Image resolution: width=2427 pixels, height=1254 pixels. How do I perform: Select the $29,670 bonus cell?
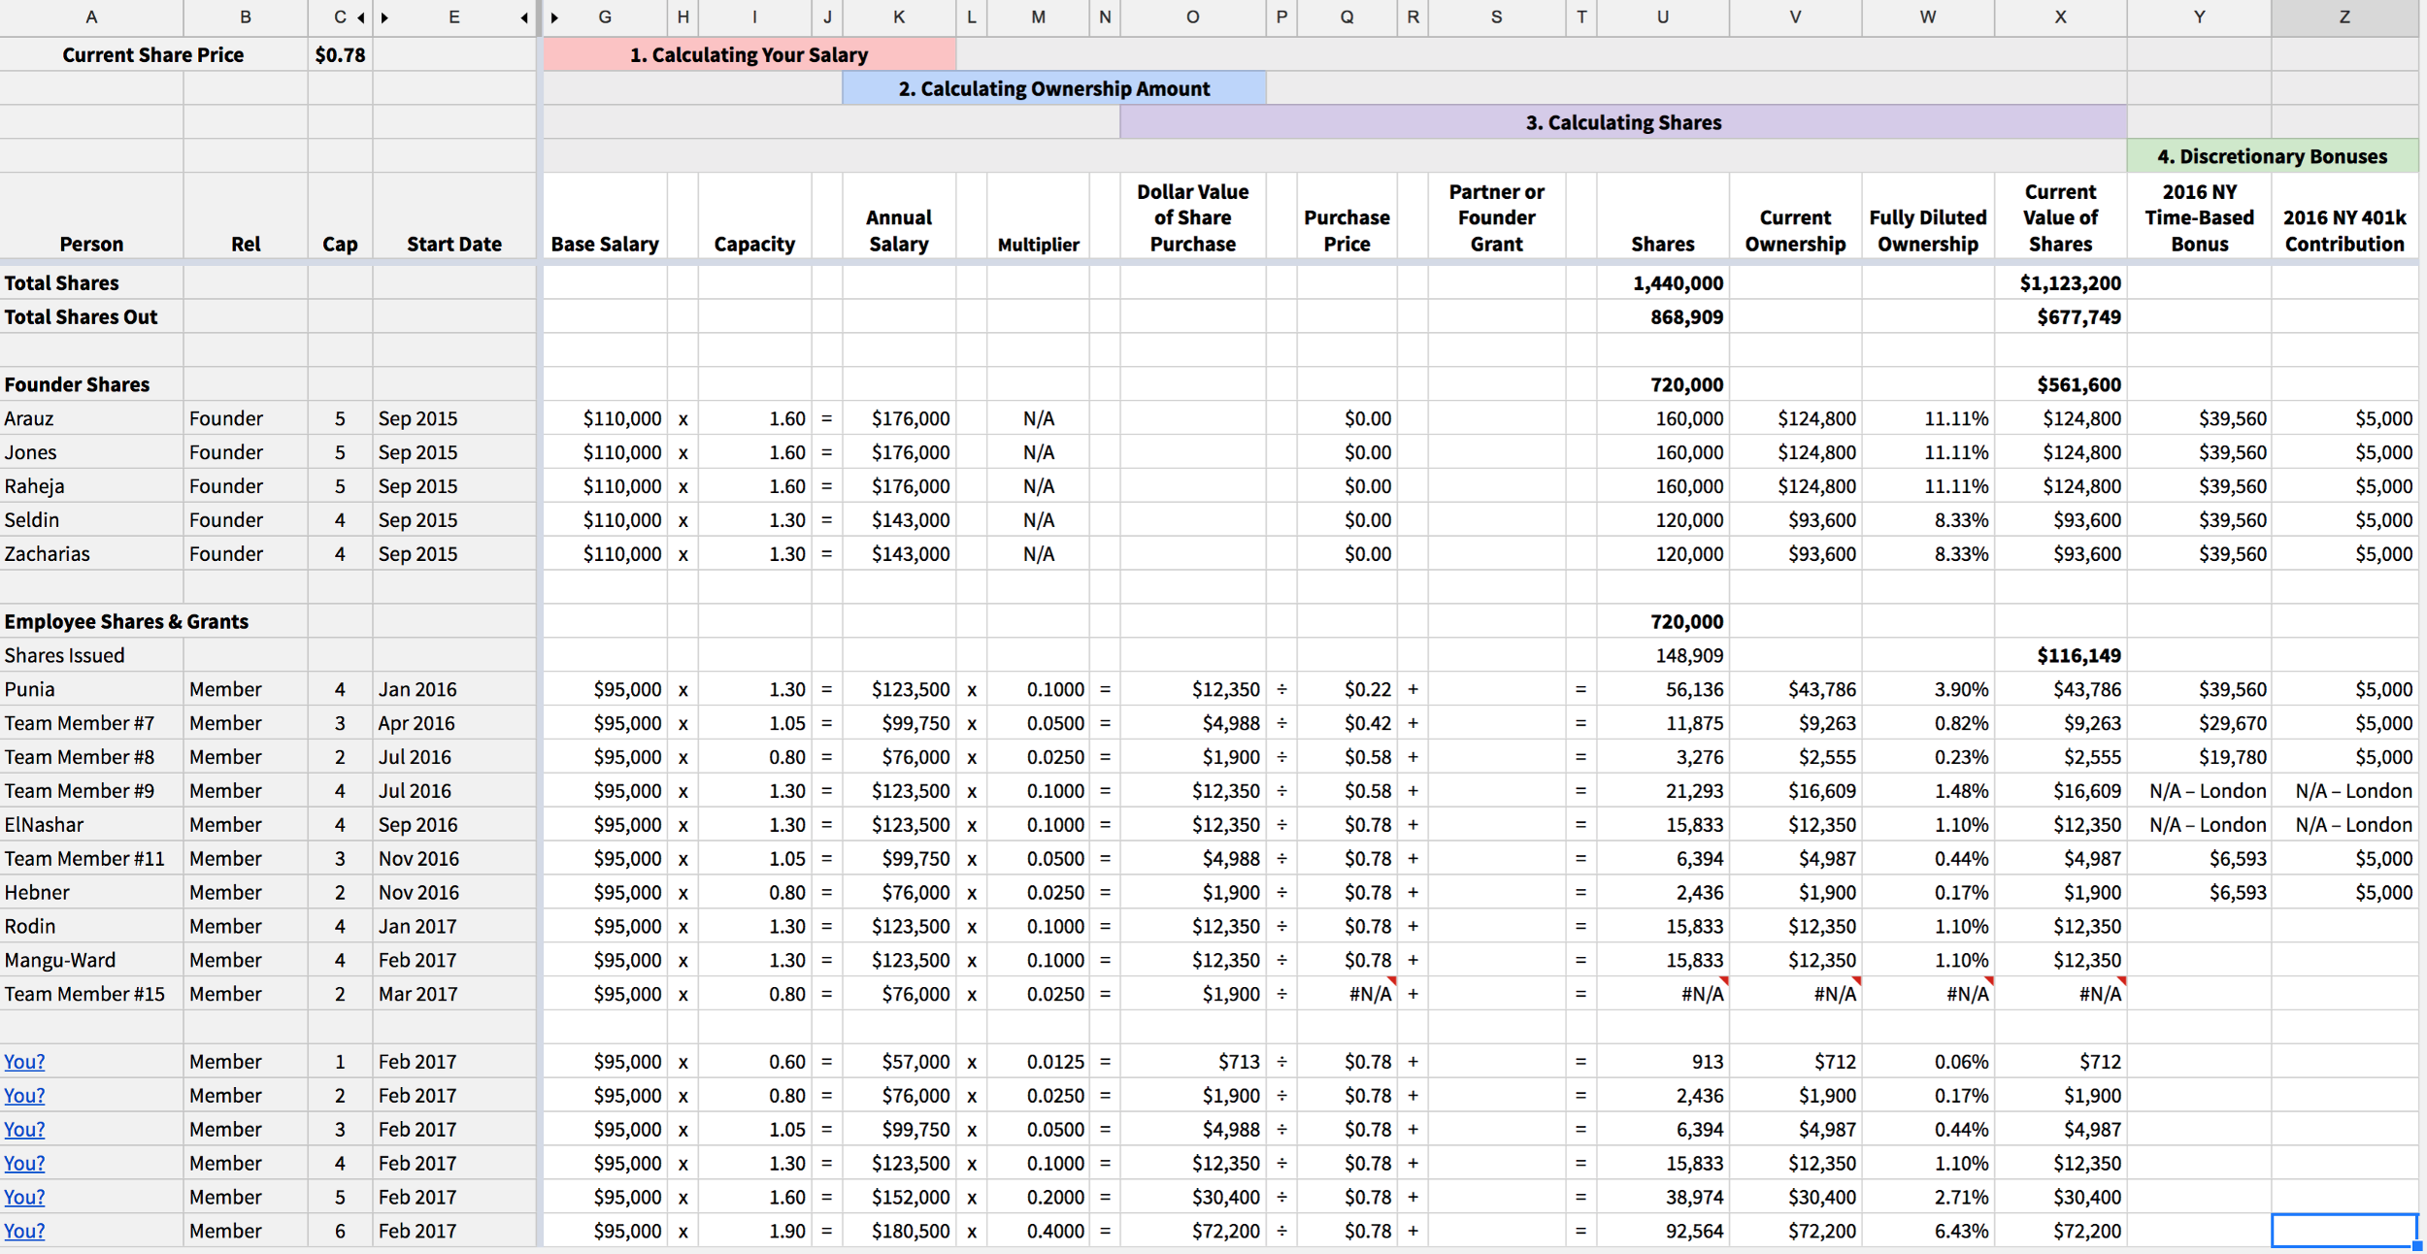tap(2199, 723)
